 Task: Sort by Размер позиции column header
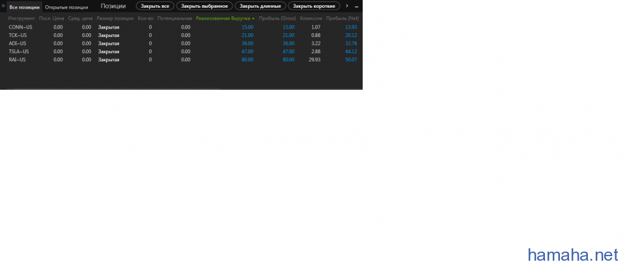[x=115, y=18]
